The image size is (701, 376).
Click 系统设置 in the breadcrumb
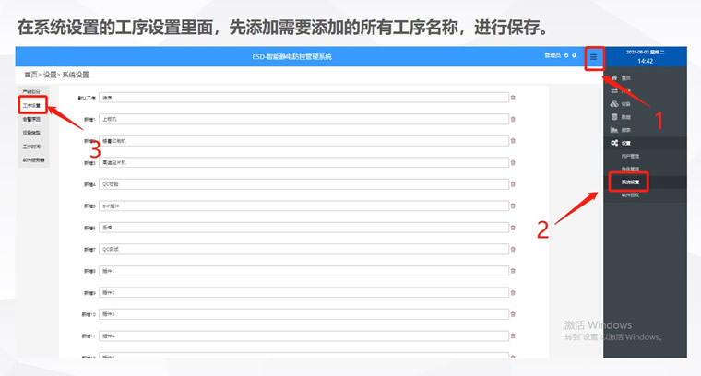click(75, 75)
